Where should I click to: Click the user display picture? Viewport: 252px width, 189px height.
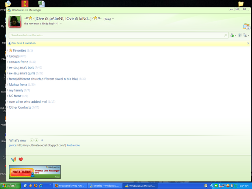pos(15,21)
